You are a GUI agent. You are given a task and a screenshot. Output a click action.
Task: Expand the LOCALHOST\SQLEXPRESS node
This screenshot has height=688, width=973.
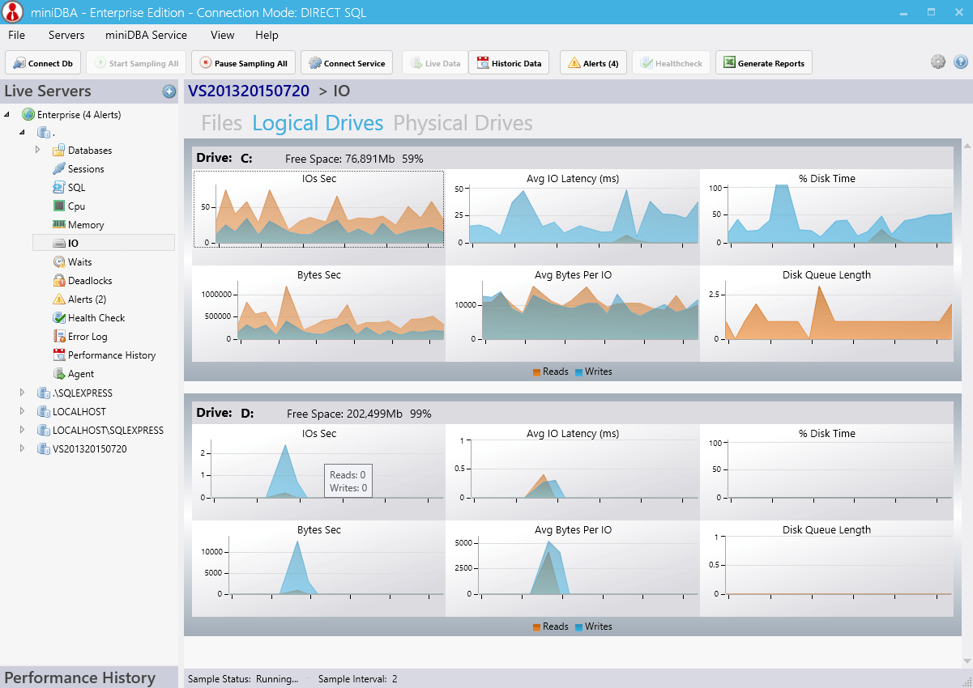pos(22,430)
